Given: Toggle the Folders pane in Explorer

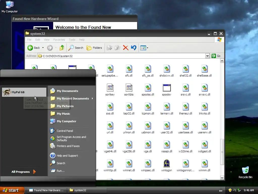Looking at the screenshot, I should point(94,48).
